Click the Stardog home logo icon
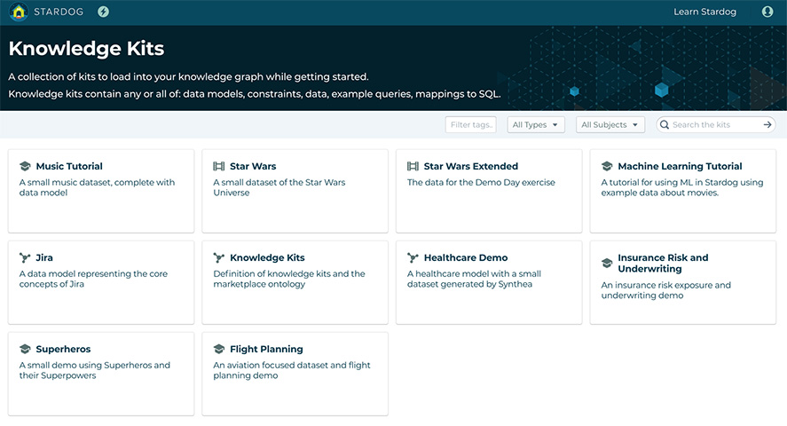 point(19,12)
